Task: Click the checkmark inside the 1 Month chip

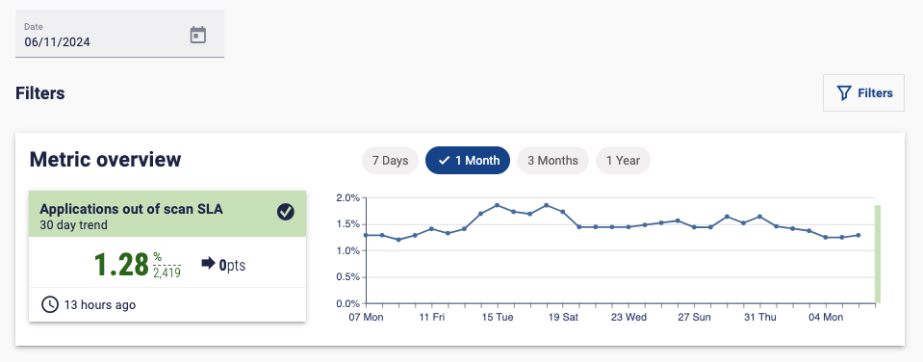Action: tap(445, 160)
